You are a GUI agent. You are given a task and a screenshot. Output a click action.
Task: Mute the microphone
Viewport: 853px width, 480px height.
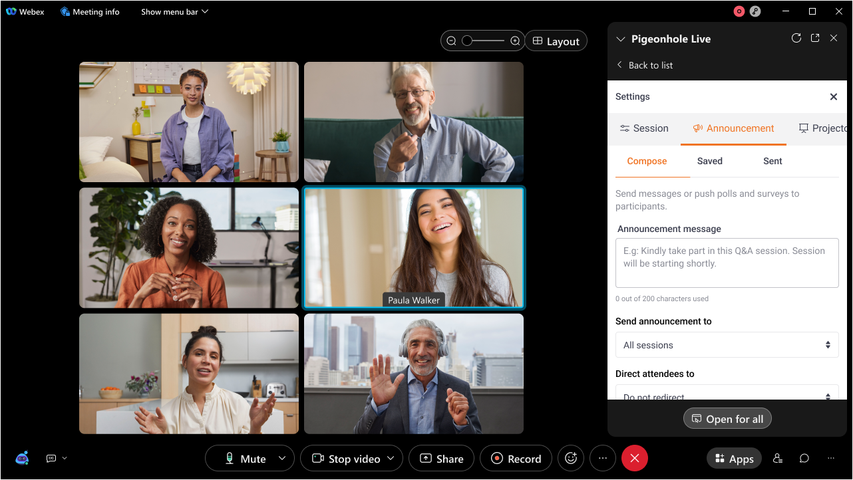click(246, 459)
